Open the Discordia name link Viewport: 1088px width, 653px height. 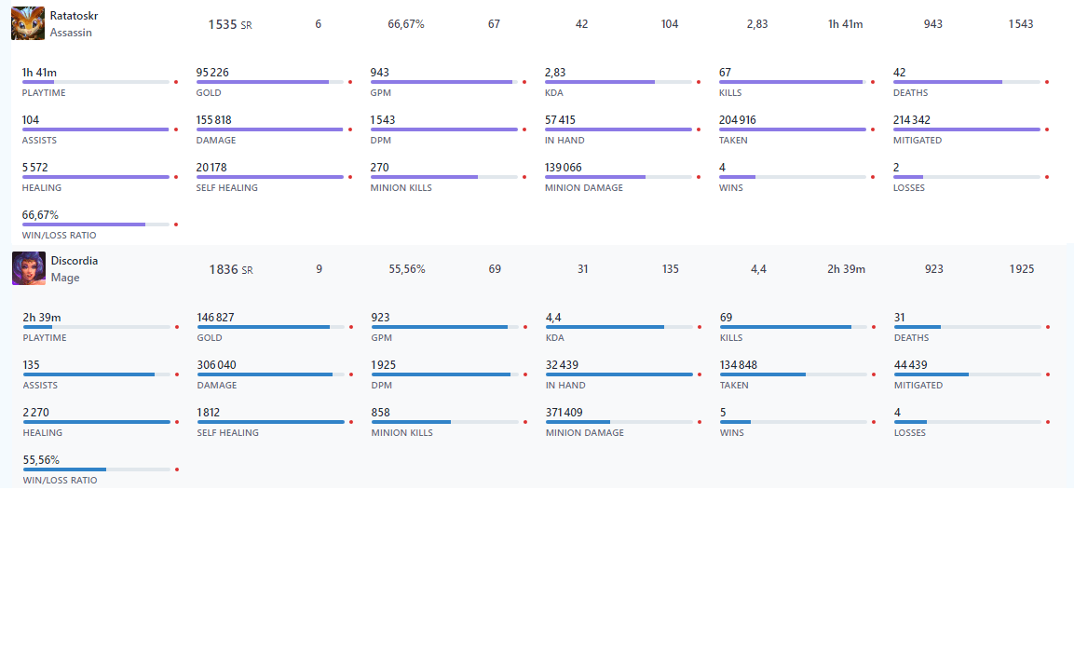pos(75,261)
